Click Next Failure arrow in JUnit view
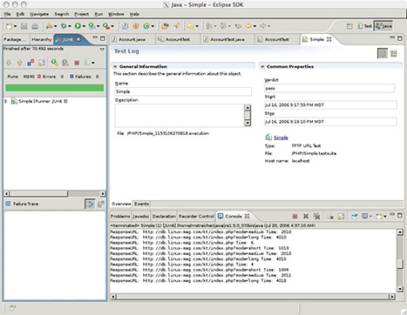 9,63
